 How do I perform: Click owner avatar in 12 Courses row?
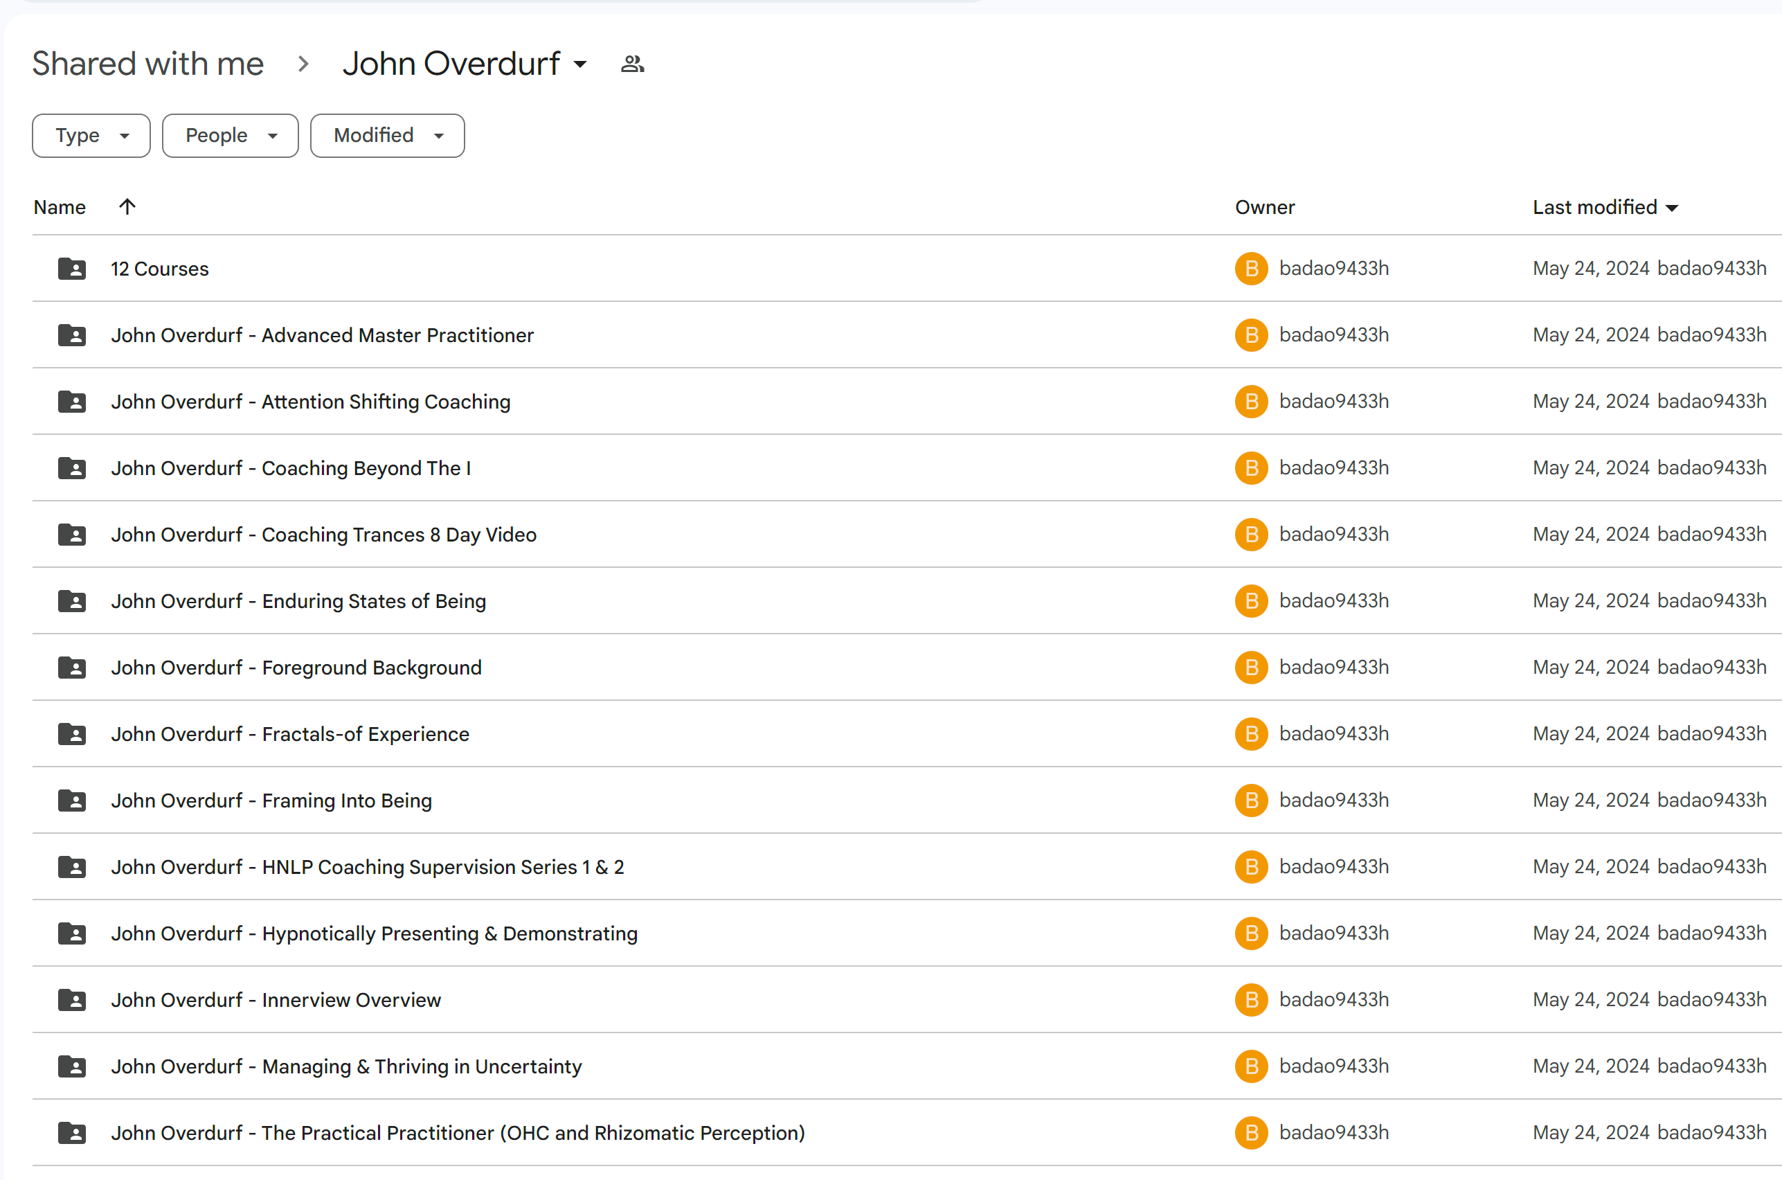tap(1251, 269)
